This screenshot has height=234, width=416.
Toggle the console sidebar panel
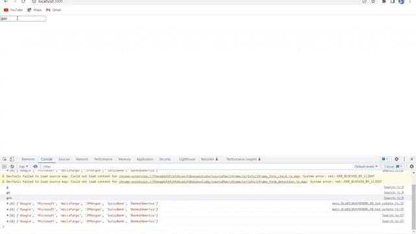pyautogui.click(x=5, y=166)
